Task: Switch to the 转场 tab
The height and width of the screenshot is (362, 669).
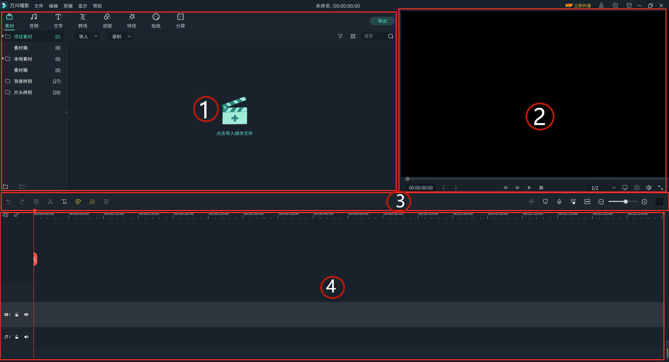Action: pyautogui.click(x=83, y=21)
